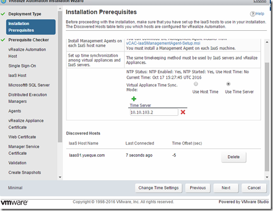The height and width of the screenshot is (211, 273).
Task: Click the VMware logo
Action: [x=14, y=202]
